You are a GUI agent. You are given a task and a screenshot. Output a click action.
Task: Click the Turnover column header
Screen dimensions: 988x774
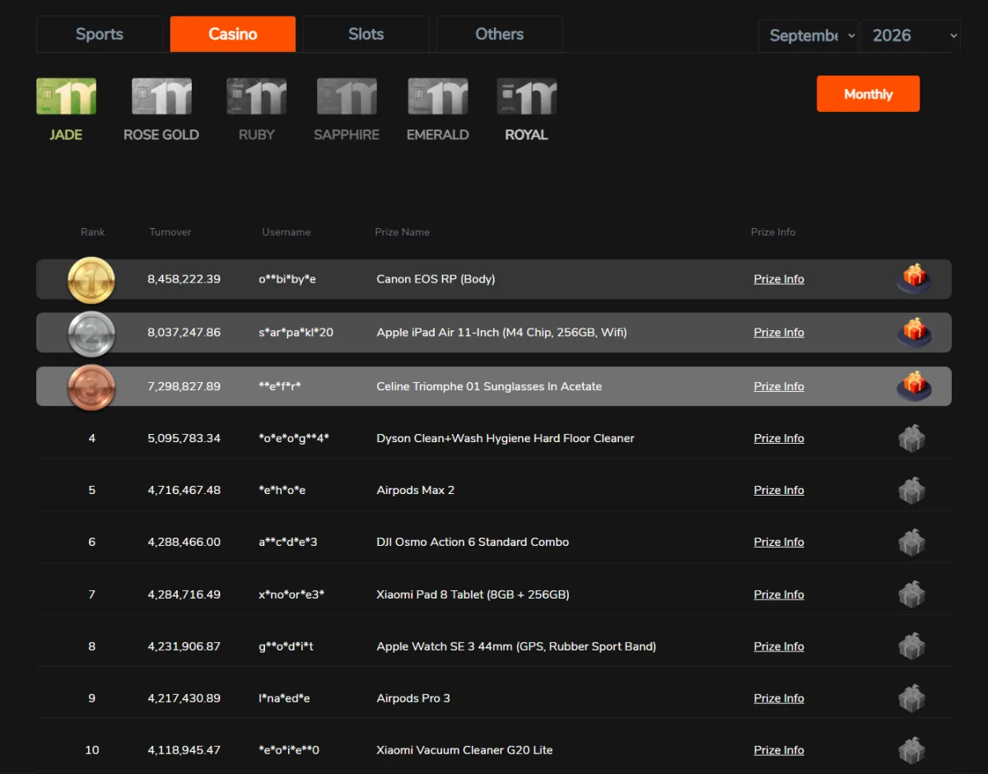[x=170, y=232]
